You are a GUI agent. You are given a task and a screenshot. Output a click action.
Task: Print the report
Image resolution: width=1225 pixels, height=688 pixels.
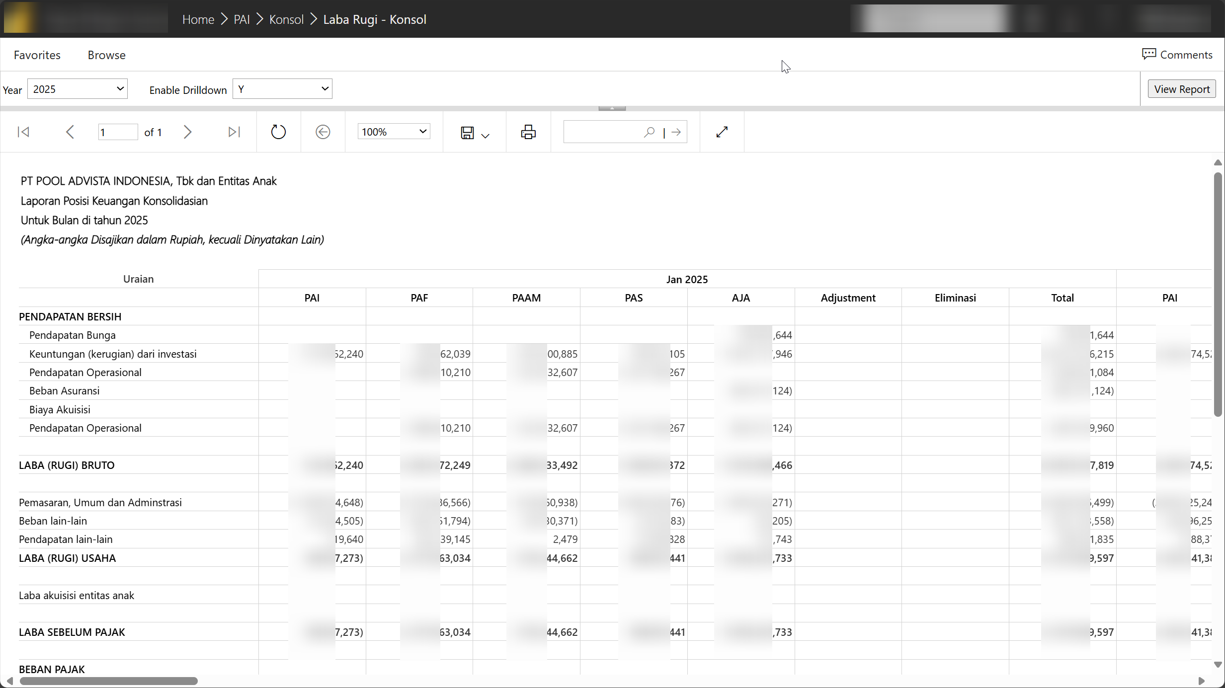pos(528,132)
